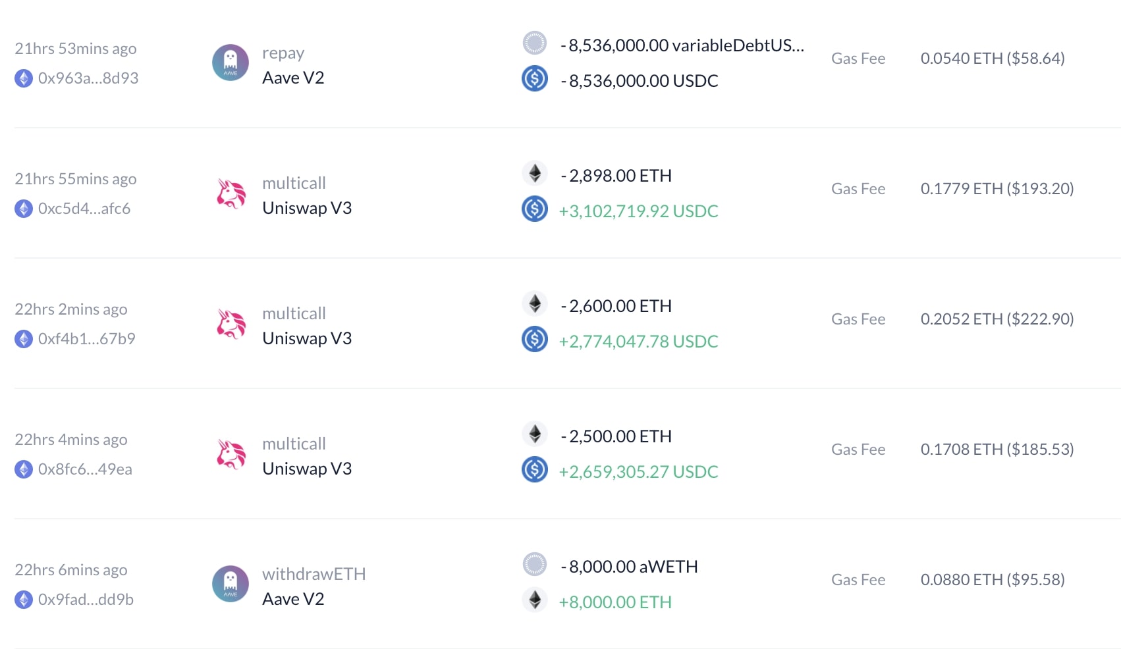Click the Aave ghost icon beside withdrawETH
The width and height of the screenshot is (1121, 649).
[x=231, y=584]
